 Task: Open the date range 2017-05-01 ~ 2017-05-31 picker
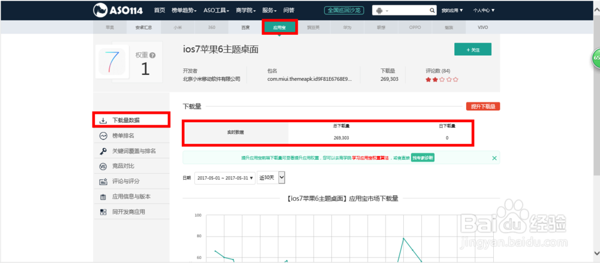click(225, 178)
